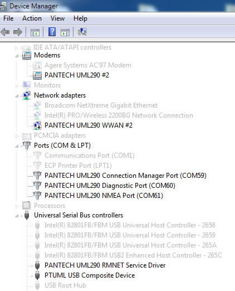235x291 pixels.
Task: Click the PCMCIA adapters category label
Action: (60, 135)
